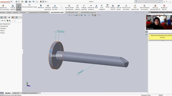Image resolution: width=172 pixels, height=96 pixels.
Task: Open the SOLIDWORKS Inspection tab
Action: (88, 13)
